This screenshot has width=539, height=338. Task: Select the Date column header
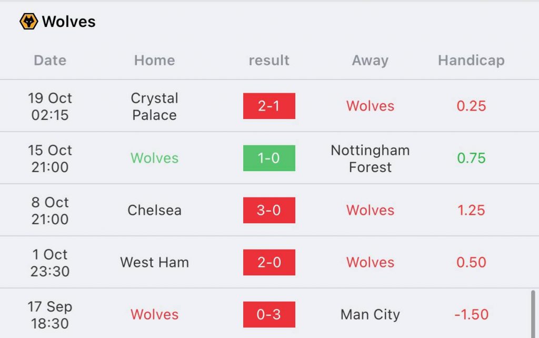click(50, 61)
